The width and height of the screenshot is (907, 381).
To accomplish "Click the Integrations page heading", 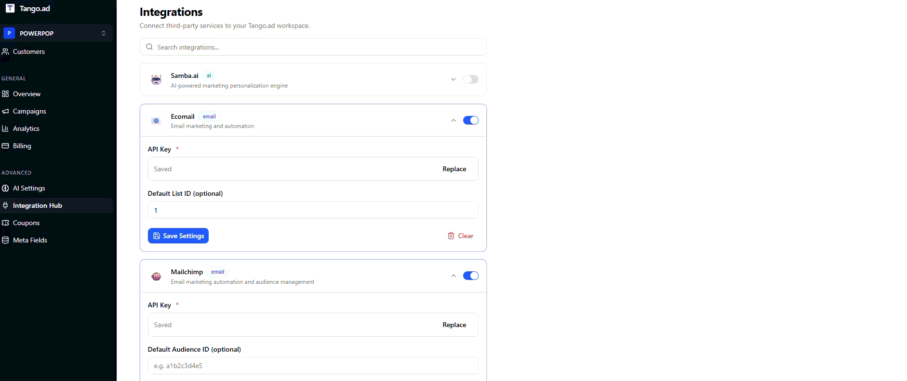I will tap(171, 12).
